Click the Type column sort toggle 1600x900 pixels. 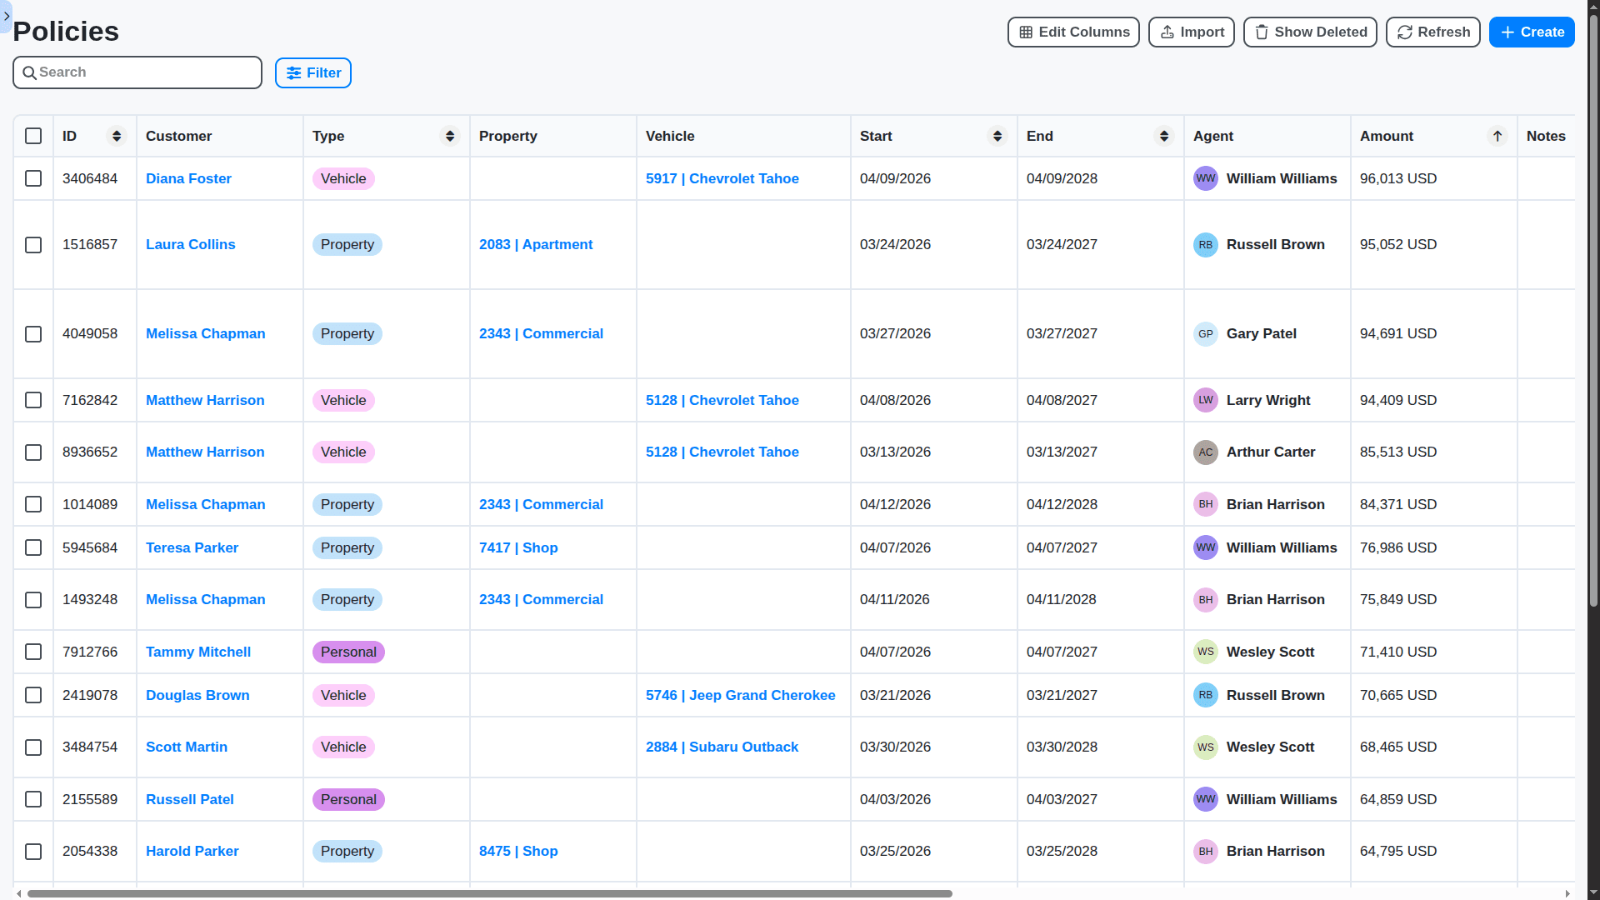450,136
